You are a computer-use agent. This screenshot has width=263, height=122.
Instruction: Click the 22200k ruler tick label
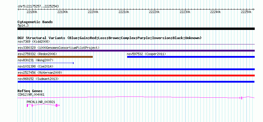93,12
